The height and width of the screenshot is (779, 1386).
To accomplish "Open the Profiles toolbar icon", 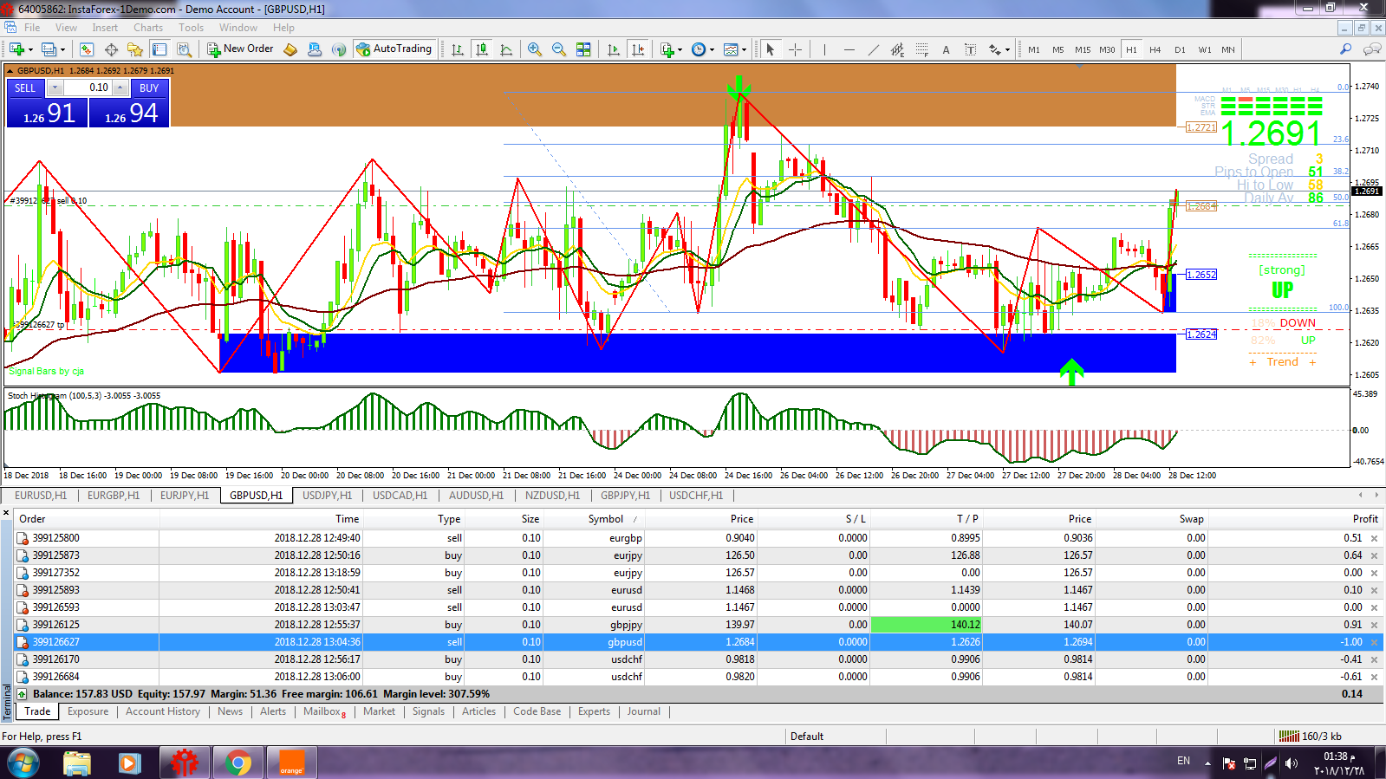I will pyautogui.click(x=49, y=49).
